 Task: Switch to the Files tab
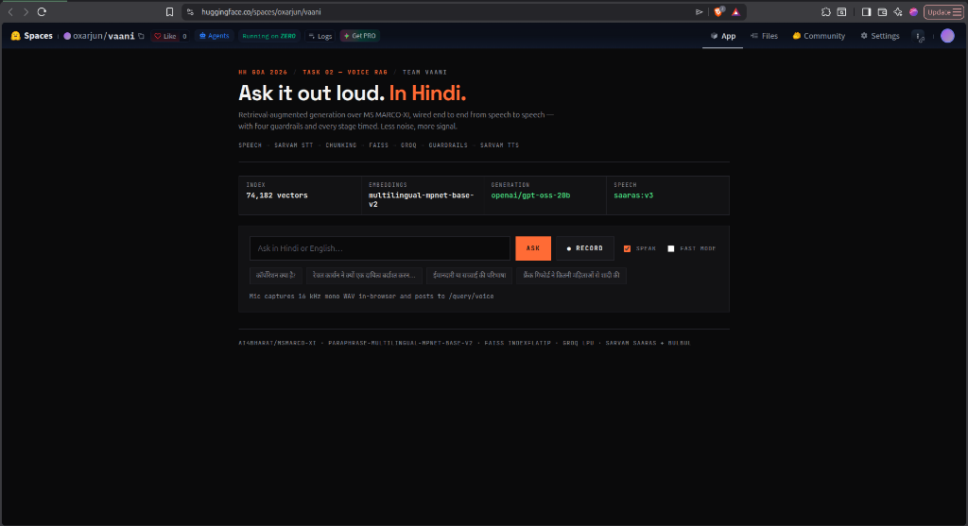[x=764, y=36]
